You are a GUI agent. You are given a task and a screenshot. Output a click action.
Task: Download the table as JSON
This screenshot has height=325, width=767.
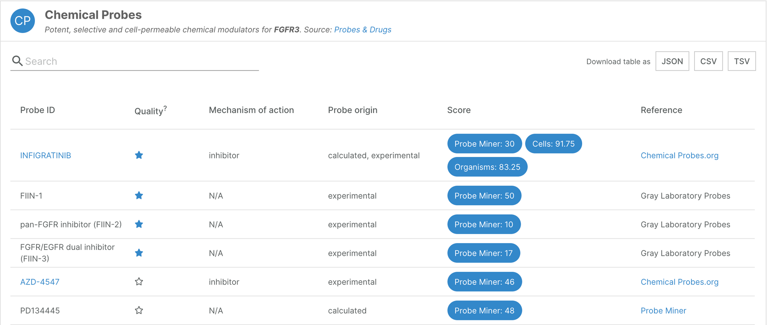[x=672, y=61]
